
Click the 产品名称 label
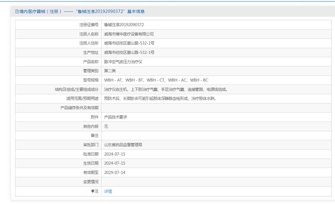click(91, 62)
